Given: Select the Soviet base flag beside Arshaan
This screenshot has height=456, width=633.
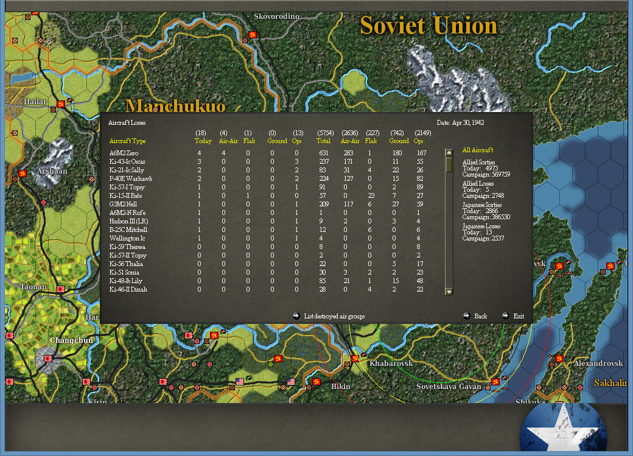Looking at the screenshot, I should (23, 174).
